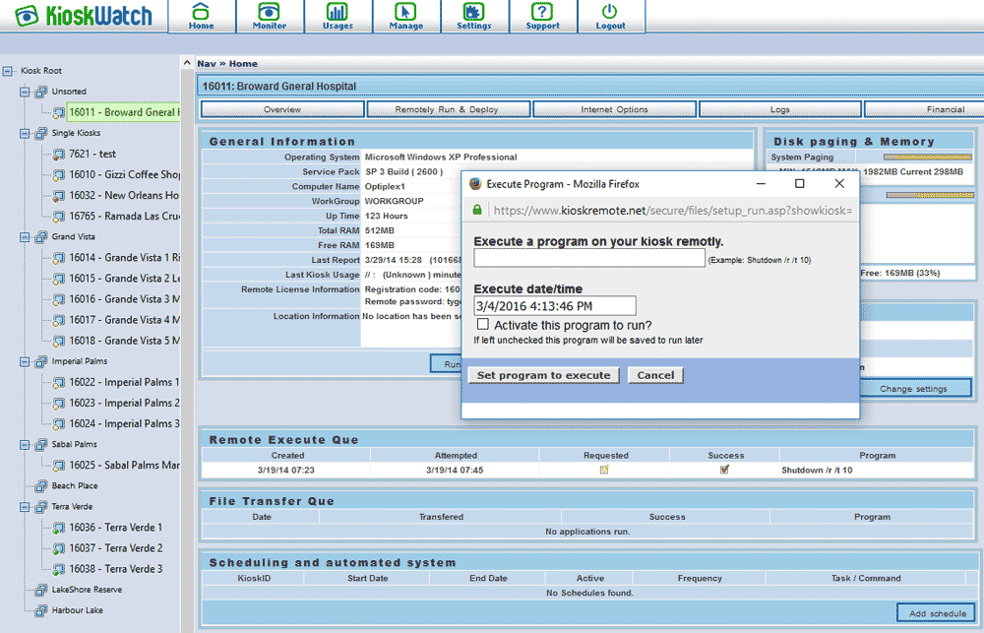Collapse the Terra Verde group
This screenshot has width=984, height=633.
tap(25, 507)
